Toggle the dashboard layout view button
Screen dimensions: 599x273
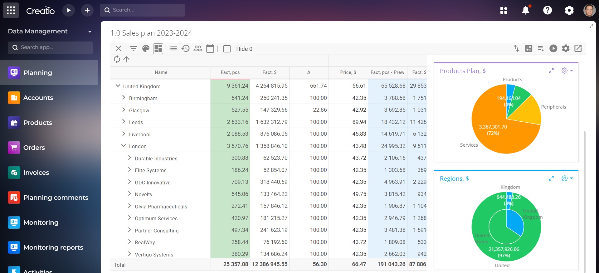coord(158,48)
